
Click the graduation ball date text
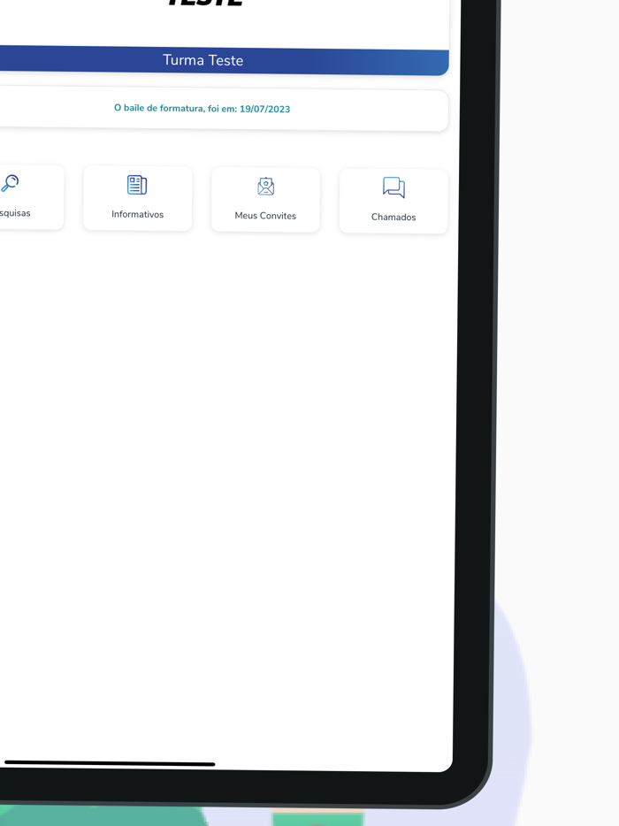pos(203,109)
